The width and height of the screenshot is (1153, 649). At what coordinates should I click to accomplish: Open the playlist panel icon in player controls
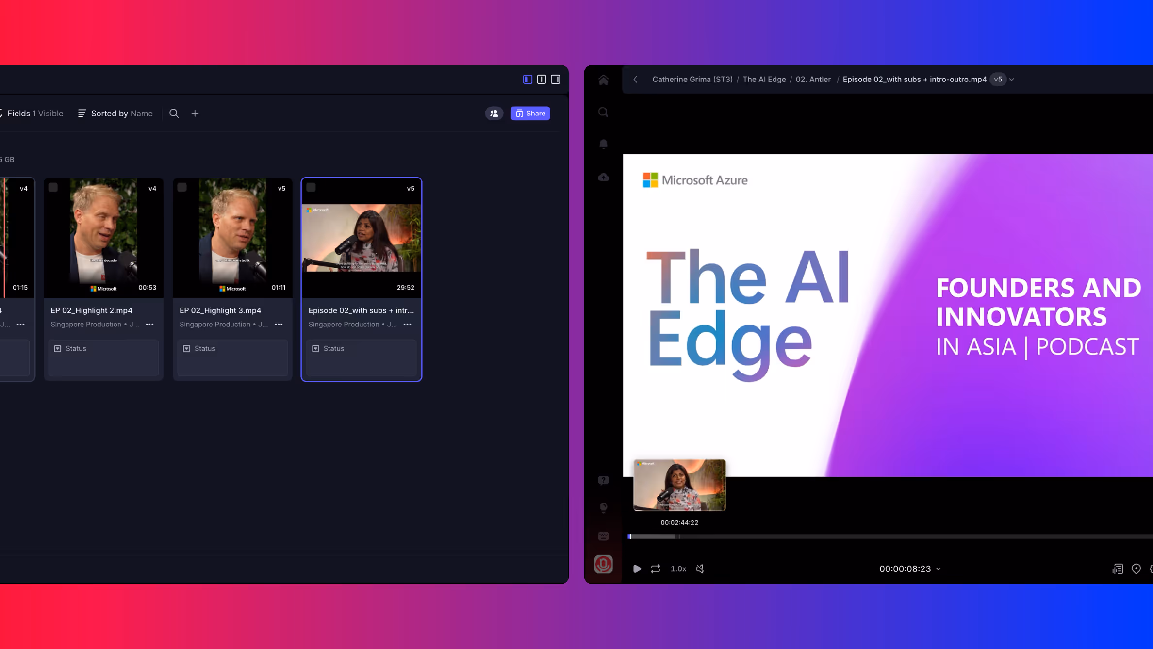click(x=1118, y=569)
